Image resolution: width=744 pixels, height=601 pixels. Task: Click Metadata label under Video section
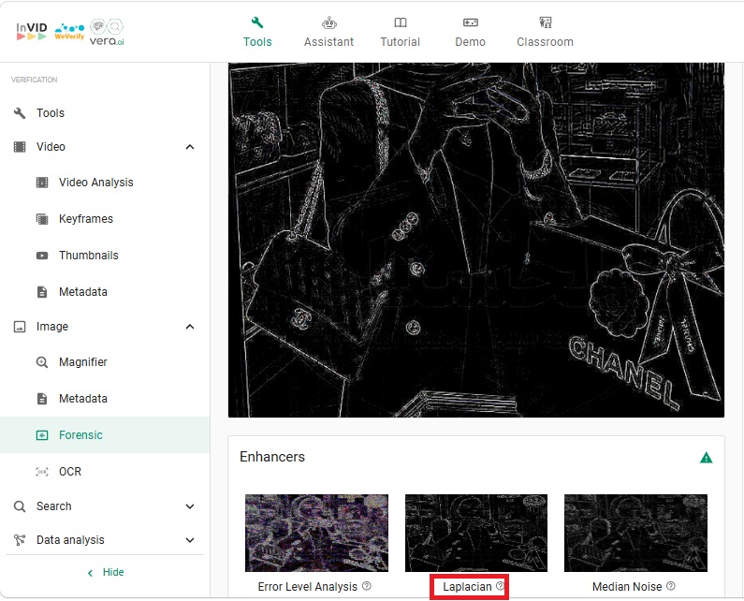83,292
